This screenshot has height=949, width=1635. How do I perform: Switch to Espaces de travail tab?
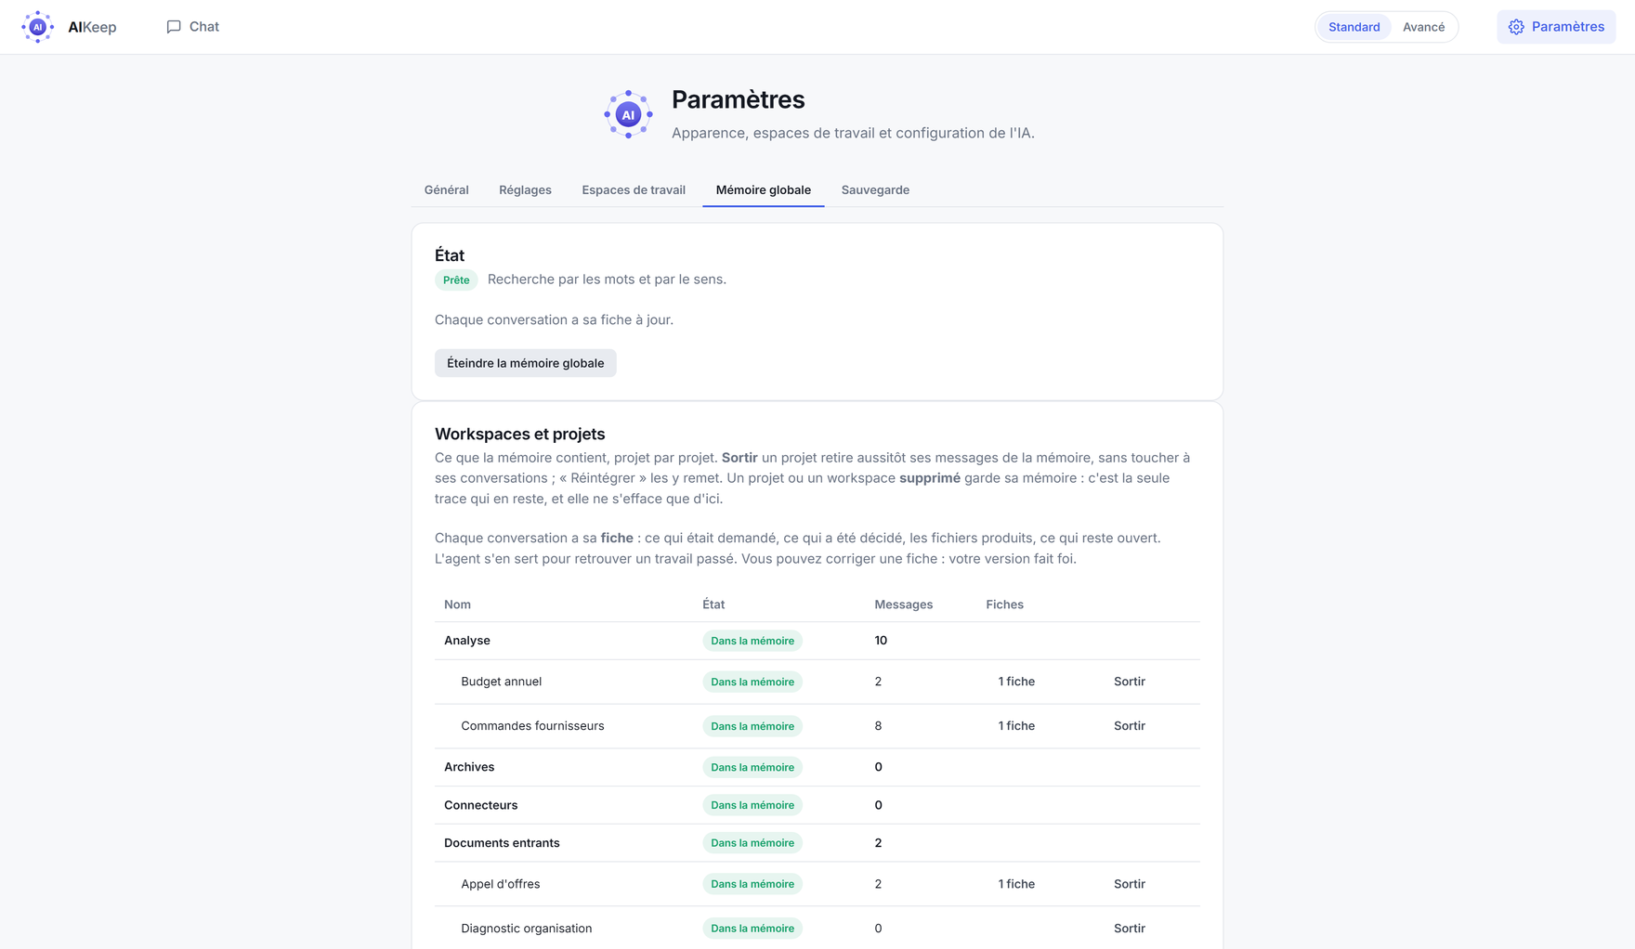634,189
